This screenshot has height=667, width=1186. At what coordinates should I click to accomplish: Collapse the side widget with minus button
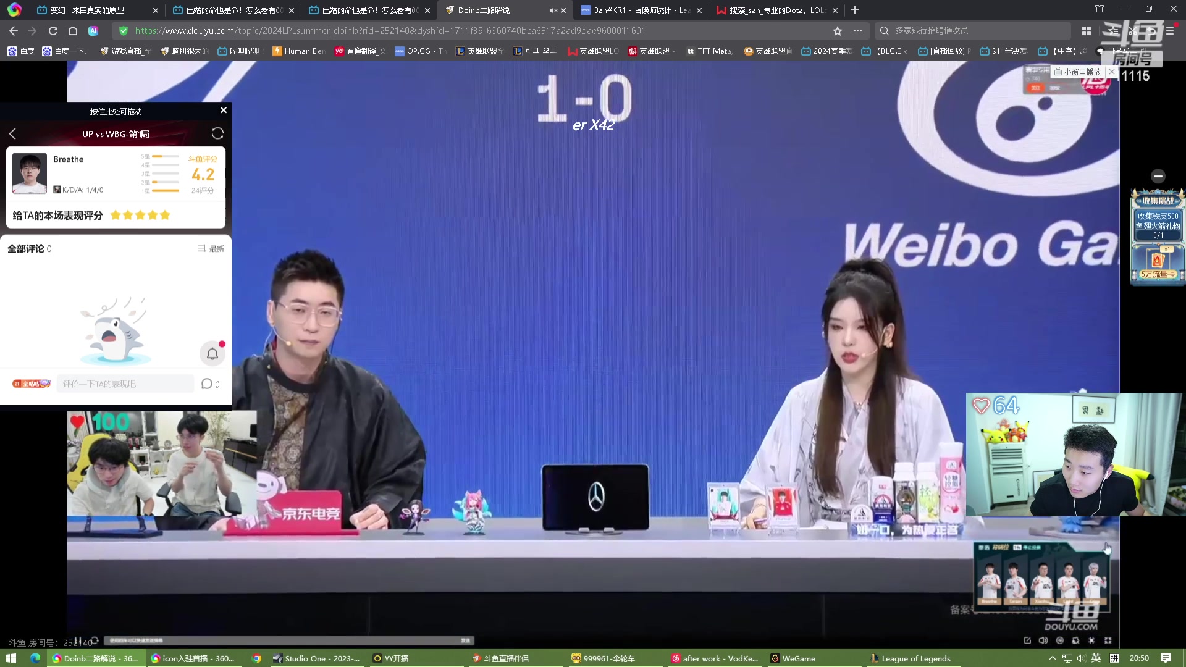(x=1158, y=176)
